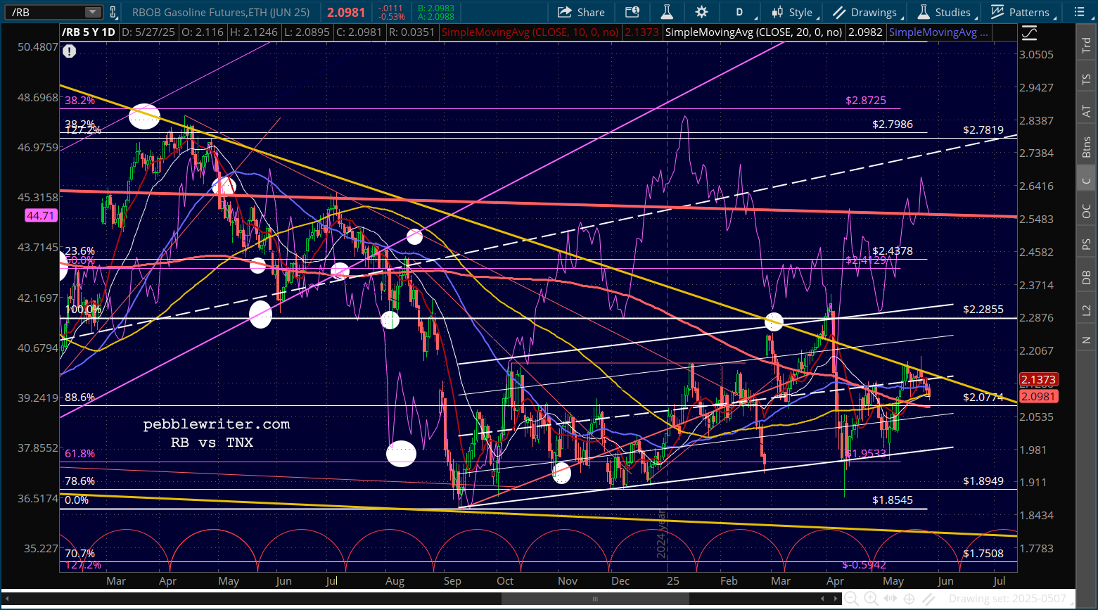Select the L2 sidebar tab
This screenshot has width=1098, height=610.
click(1087, 310)
